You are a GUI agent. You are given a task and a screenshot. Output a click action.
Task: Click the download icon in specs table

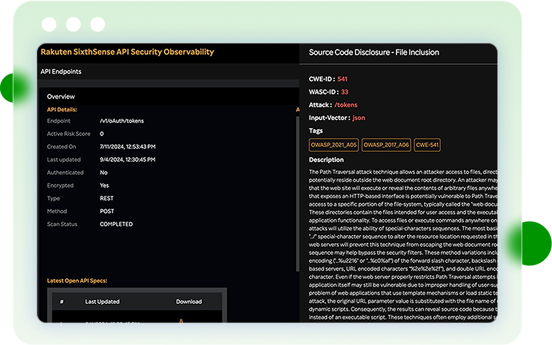(x=181, y=321)
